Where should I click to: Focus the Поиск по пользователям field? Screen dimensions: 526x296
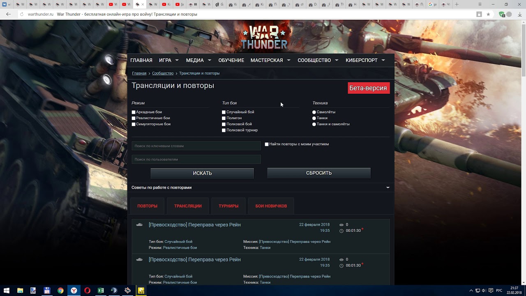pos(196,159)
